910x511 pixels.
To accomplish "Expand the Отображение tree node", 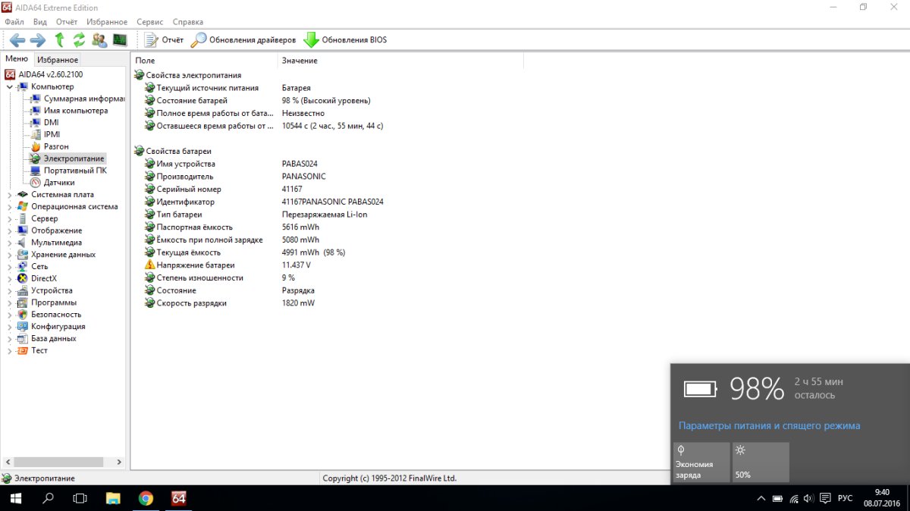I will point(10,230).
